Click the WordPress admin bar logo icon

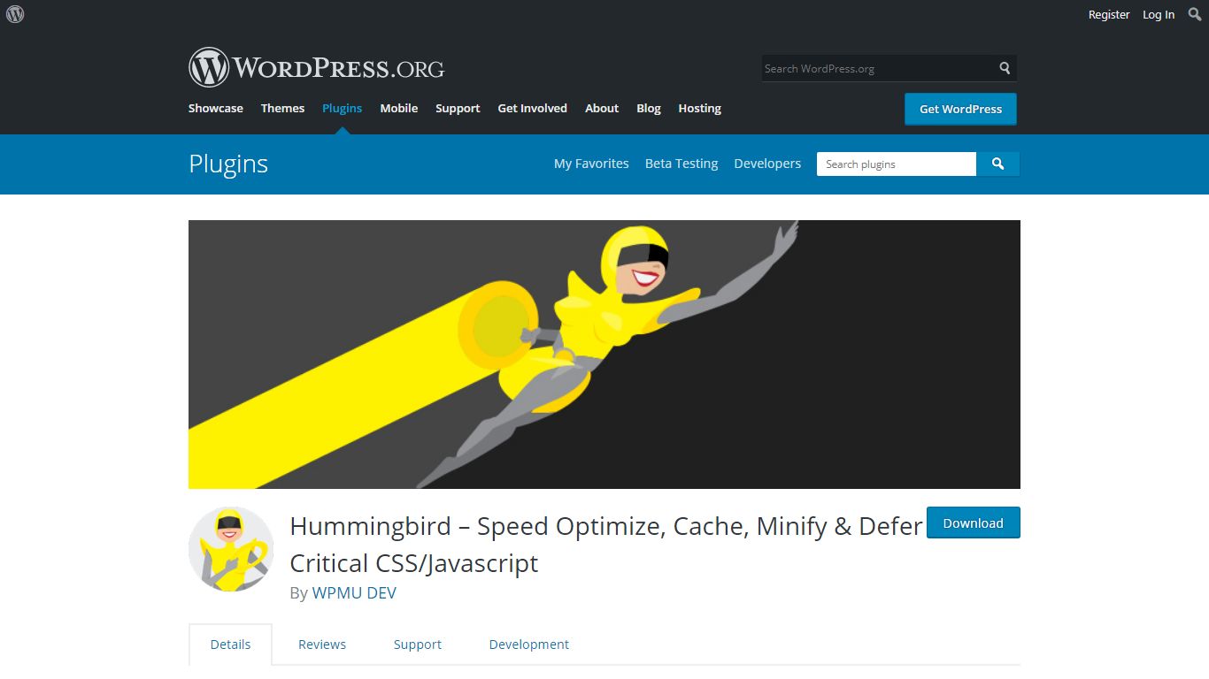pyautogui.click(x=15, y=14)
